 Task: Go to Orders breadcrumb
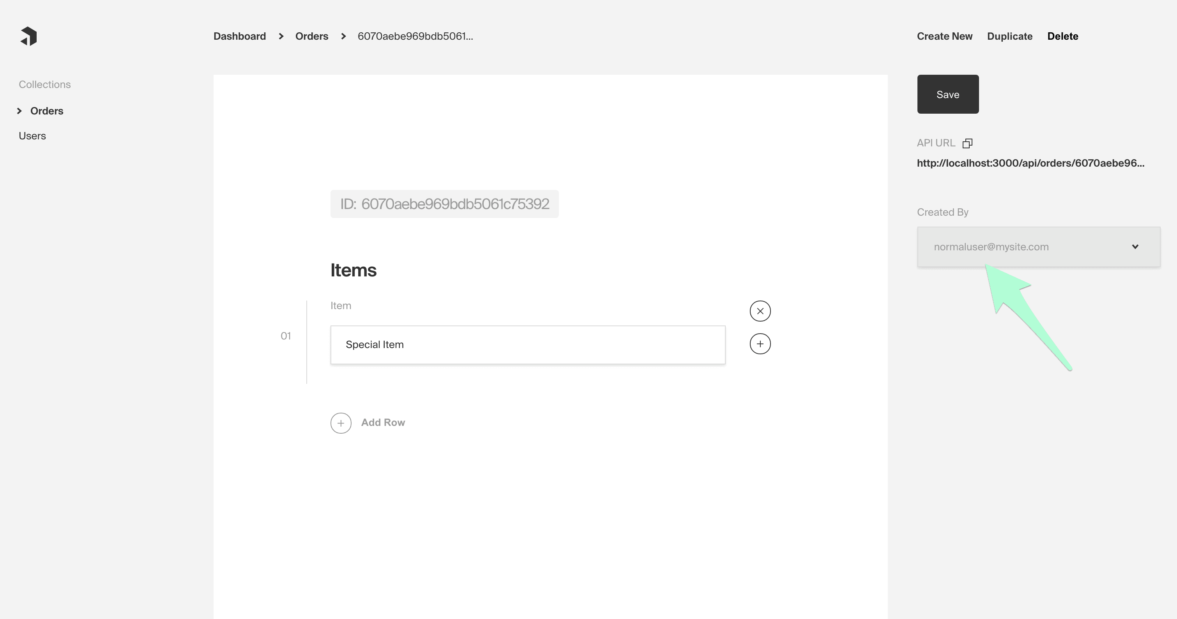(312, 36)
